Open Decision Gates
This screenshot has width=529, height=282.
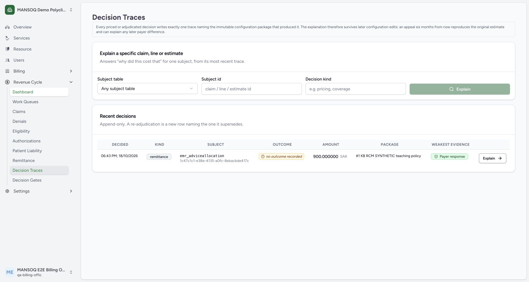click(x=39, y=180)
